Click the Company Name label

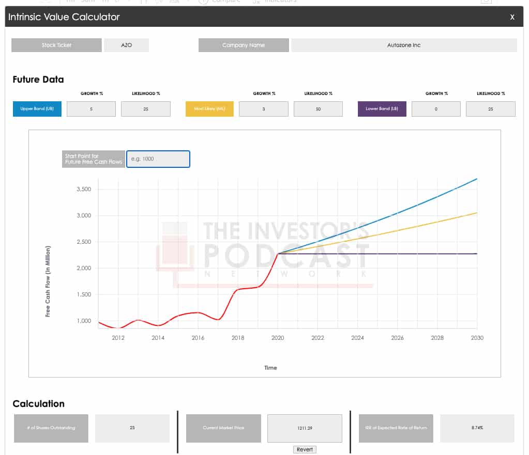click(x=244, y=45)
